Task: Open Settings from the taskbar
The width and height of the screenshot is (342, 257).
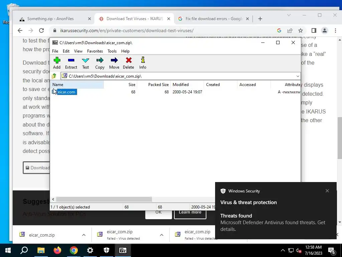Action: (90, 250)
